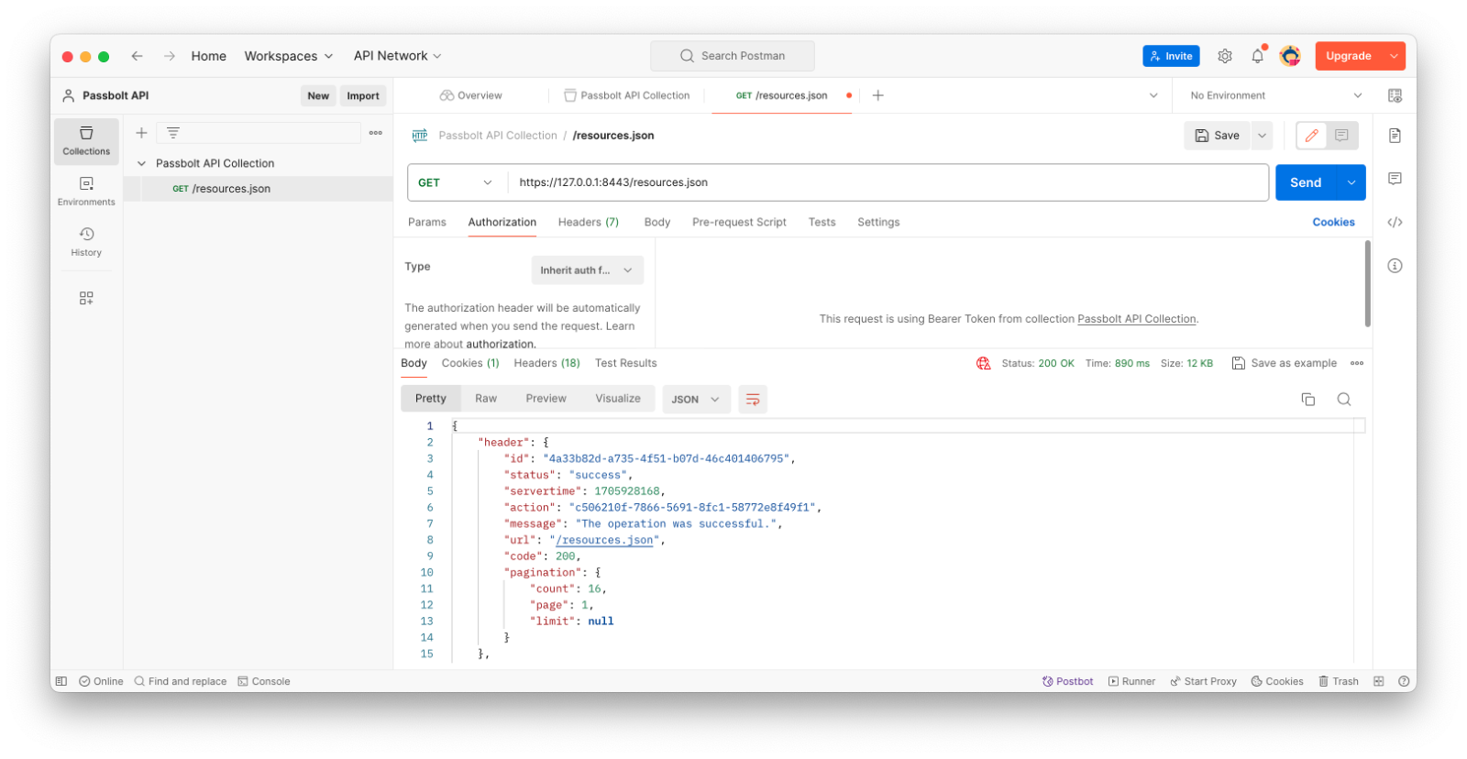Screen dimensions: 1467x759
Task: Open the documentation icon in right sidebar
Action: [x=1395, y=136]
